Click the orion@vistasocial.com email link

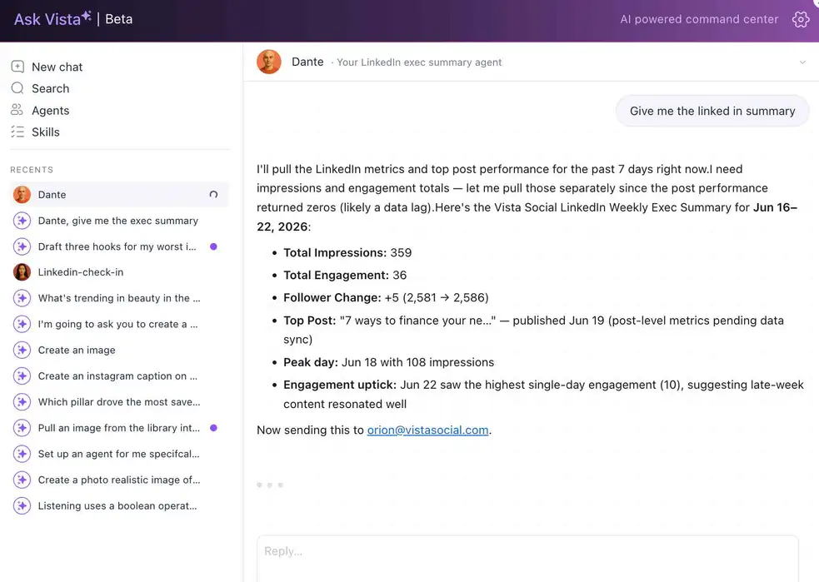click(427, 430)
